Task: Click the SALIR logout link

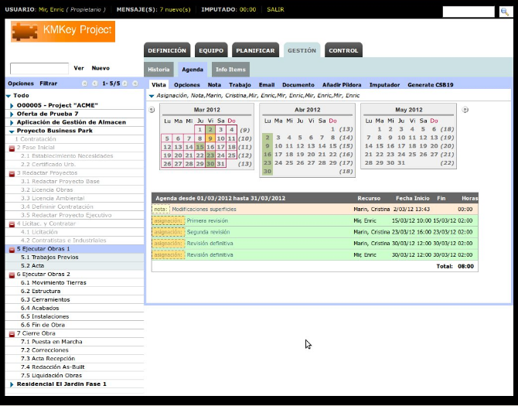Action: (275, 9)
